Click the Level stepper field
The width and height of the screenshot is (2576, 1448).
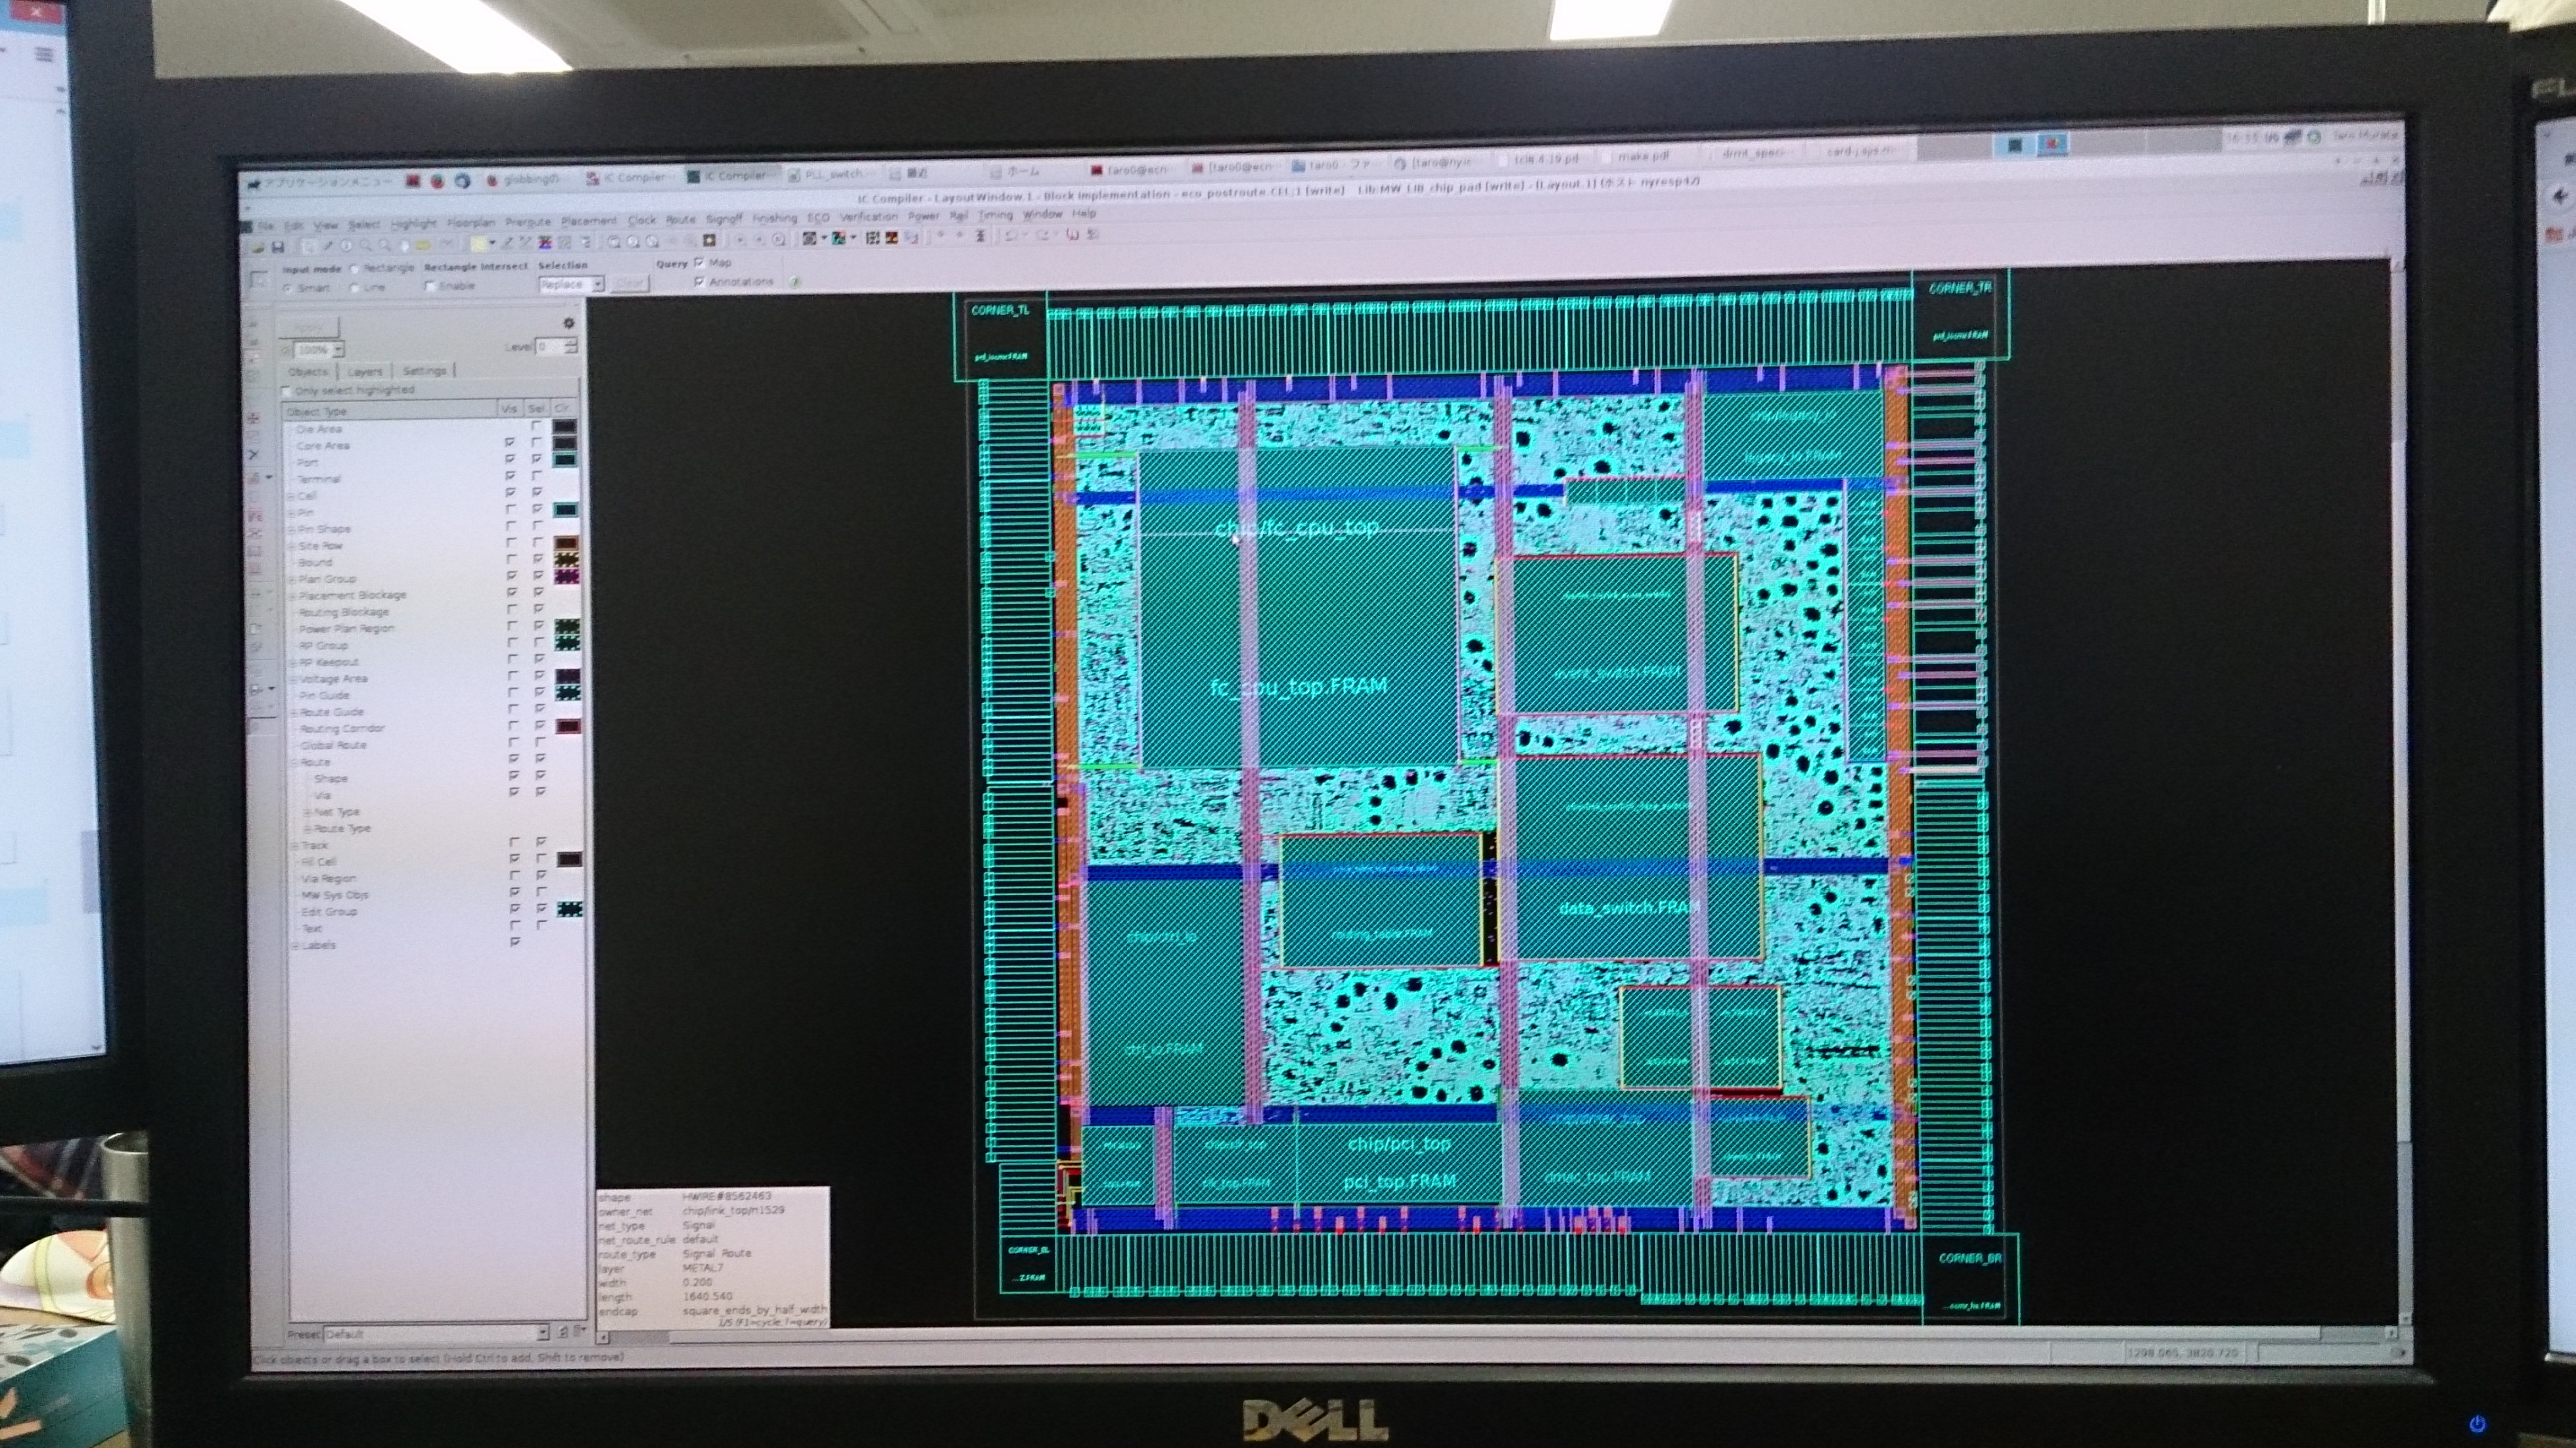click(550, 347)
